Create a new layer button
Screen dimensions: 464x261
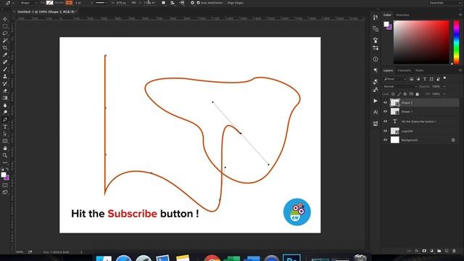click(447, 251)
